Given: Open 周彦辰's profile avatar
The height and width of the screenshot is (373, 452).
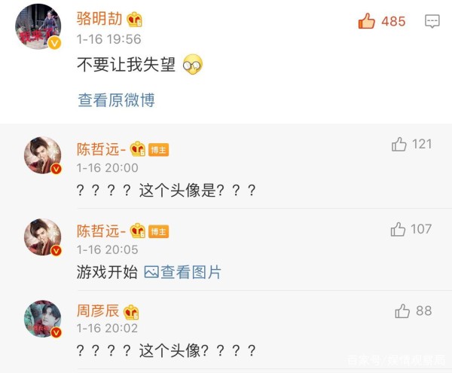Looking at the screenshot, I should pyautogui.click(x=43, y=319).
